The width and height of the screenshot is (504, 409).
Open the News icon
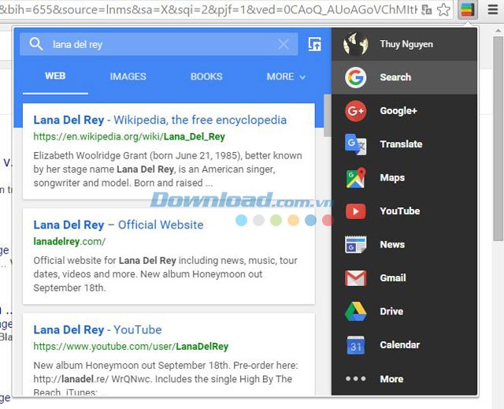click(355, 245)
